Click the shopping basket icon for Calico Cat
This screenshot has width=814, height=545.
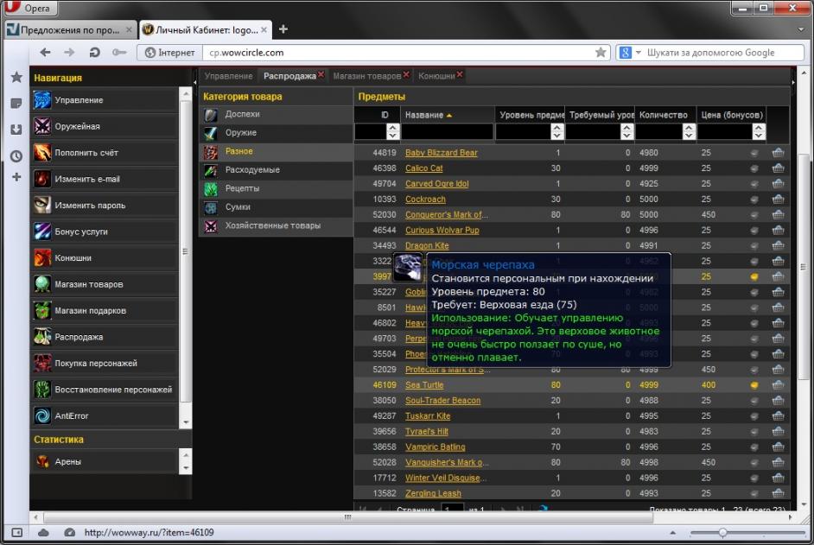tap(778, 168)
